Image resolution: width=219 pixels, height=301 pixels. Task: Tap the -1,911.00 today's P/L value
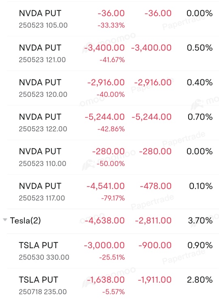coord(155,279)
